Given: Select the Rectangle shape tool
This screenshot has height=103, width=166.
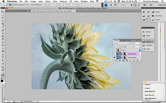Looking at the screenshot, I should pos(3,63).
